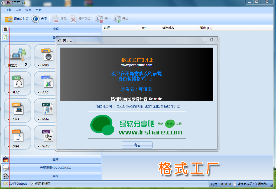Viewport: 276px width, 189px height.
Task: Toggle the 使用多线程 checkbox
Action: click(x=32, y=184)
